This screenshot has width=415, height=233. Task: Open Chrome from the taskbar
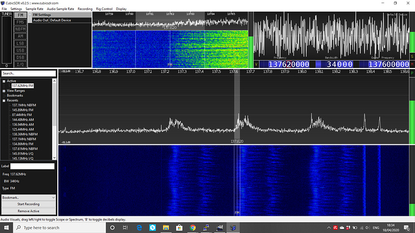point(192,228)
